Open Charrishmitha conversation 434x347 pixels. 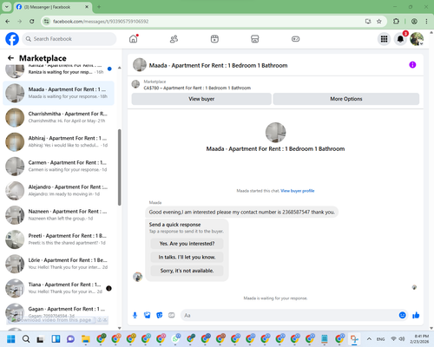[x=58, y=117]
